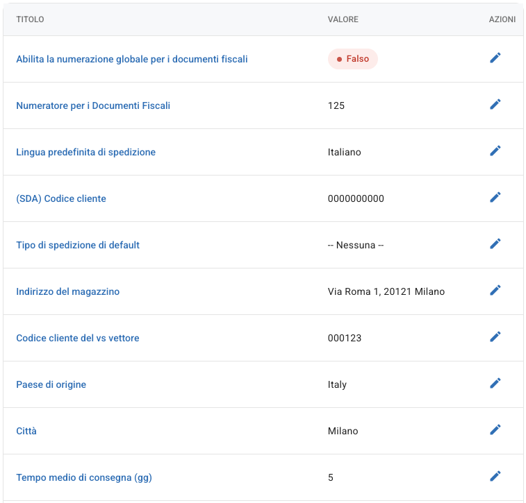This screenshot has height=503, width=526.
Task: Open Codice cliente del vs vettore link
Action: point(78,339)
